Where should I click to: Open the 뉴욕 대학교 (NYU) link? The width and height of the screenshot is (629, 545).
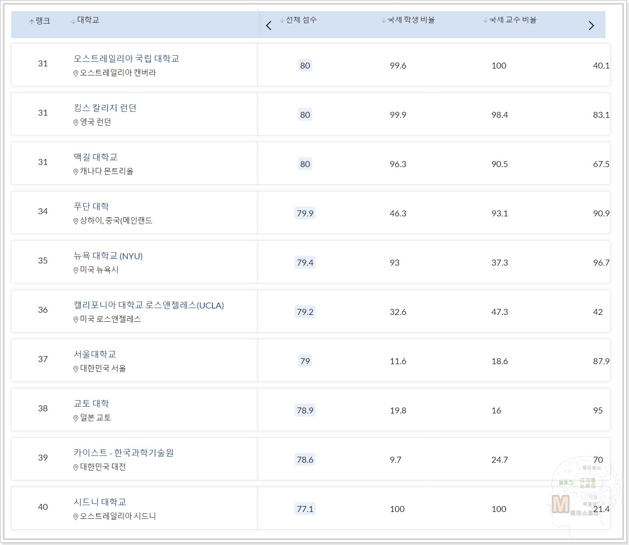(x=108, y=256)
